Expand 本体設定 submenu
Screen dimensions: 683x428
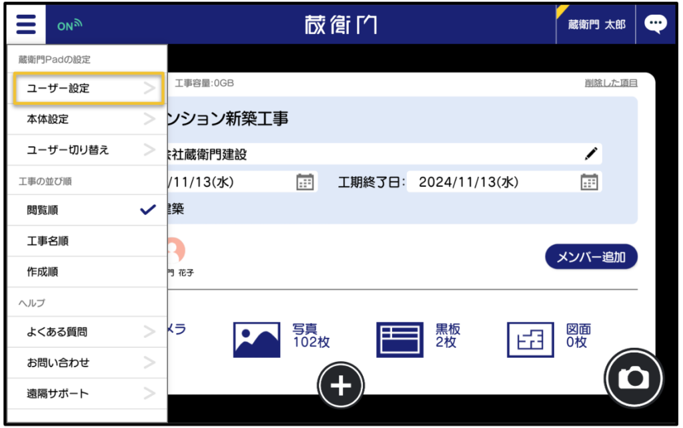tap(87, 120)
